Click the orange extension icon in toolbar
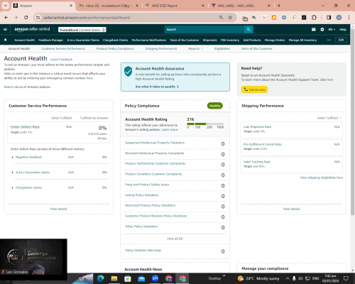 [274, 18]
